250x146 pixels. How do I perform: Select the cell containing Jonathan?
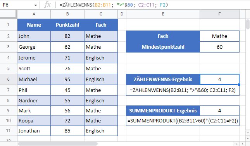point(34,131)
